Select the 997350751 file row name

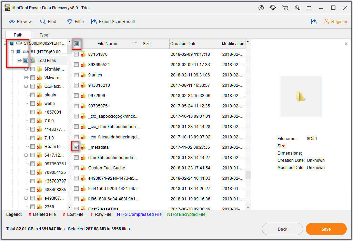pos(99,106)
